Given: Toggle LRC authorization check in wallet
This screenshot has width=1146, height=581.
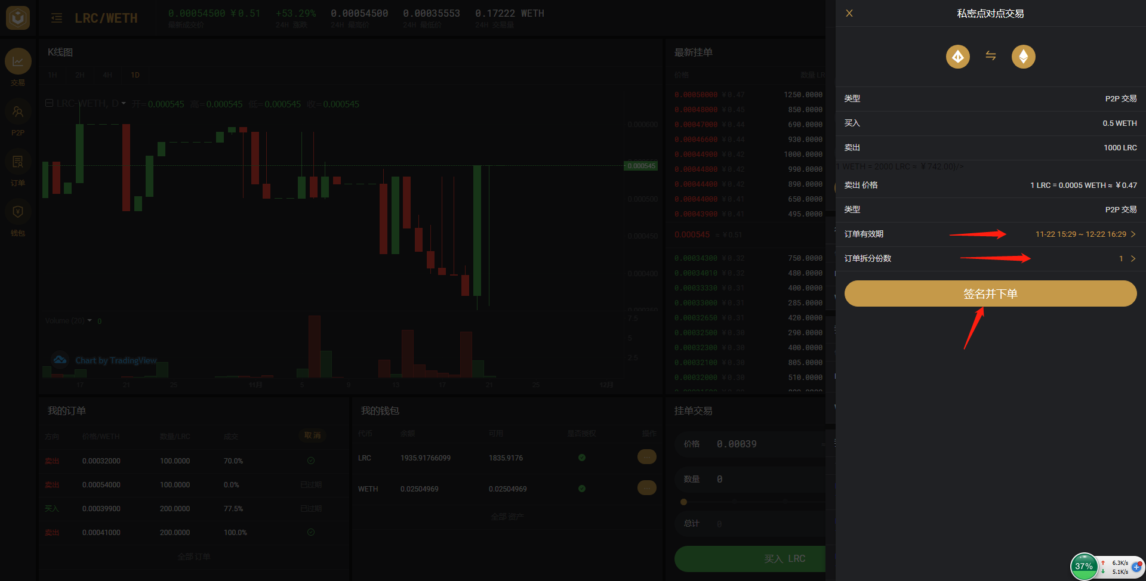Looking at the screenshot, I should 582,458.
